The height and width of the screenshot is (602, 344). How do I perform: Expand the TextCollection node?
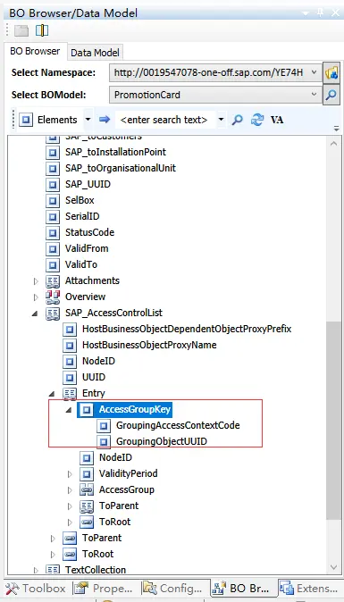coord(36,570)
